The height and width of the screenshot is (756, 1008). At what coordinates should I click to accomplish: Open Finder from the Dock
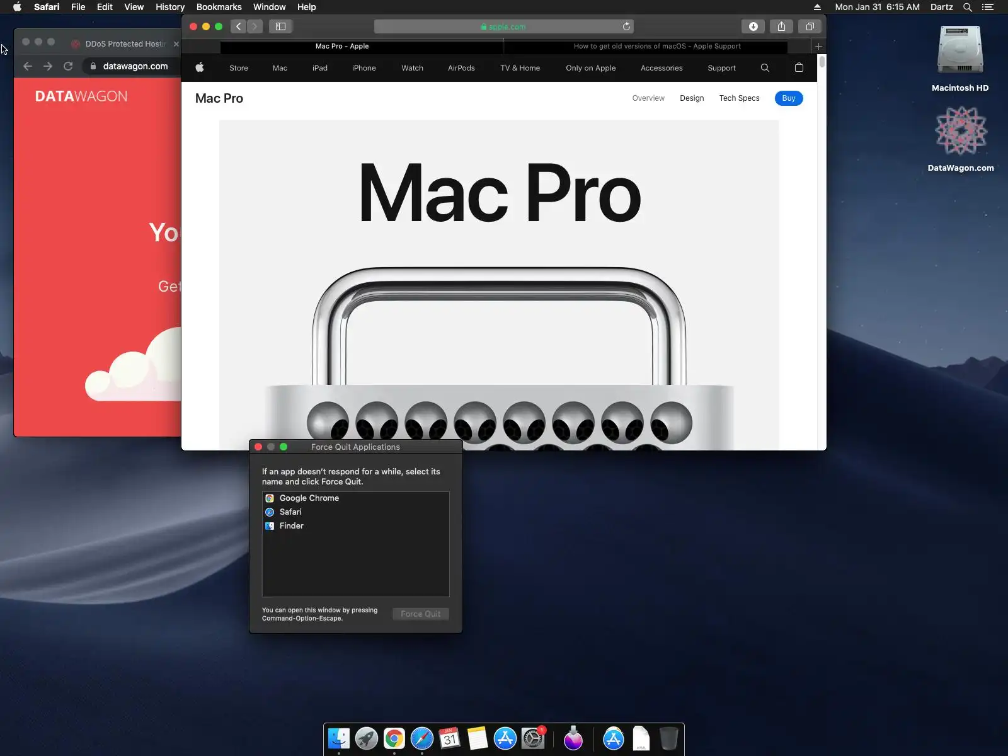pyautogui.click(x=339, y=738)
